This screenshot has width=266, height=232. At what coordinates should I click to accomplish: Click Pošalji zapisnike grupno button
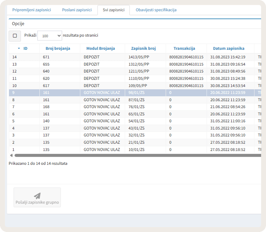(x=37, y=198)
